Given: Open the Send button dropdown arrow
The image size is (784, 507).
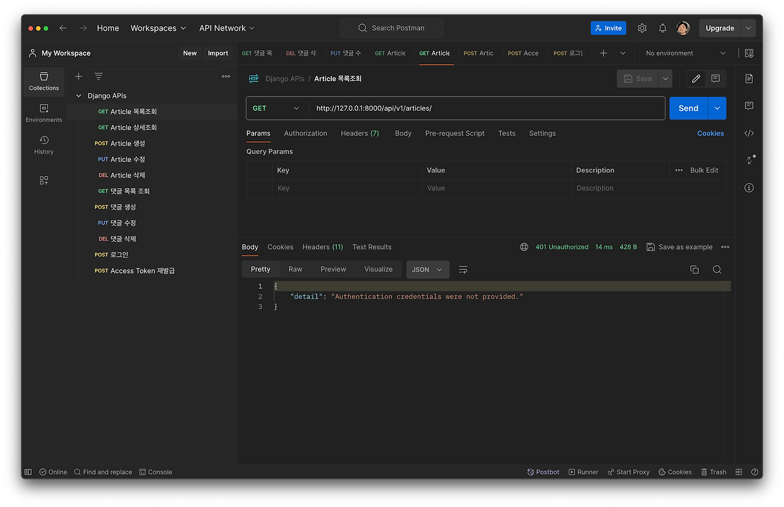Looking at the screenshot, I should pyautogui.click(x=717, y=108).
